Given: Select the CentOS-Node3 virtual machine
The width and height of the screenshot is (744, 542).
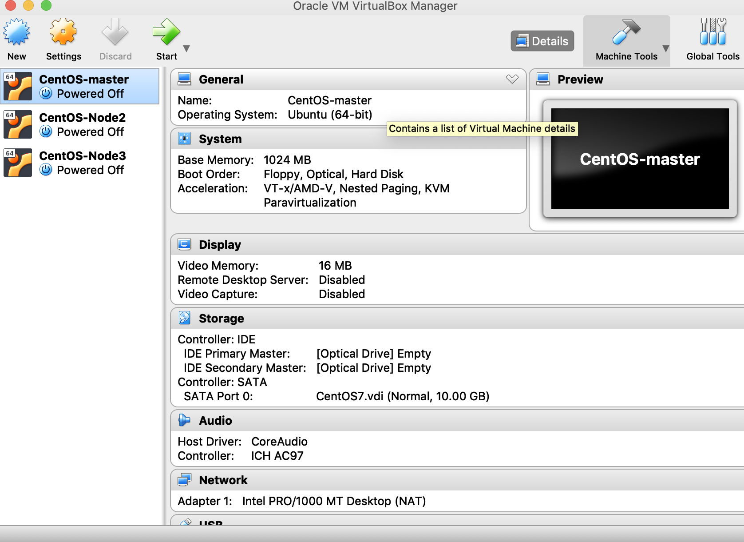Looking at the screenshot, I should (79, 163).
